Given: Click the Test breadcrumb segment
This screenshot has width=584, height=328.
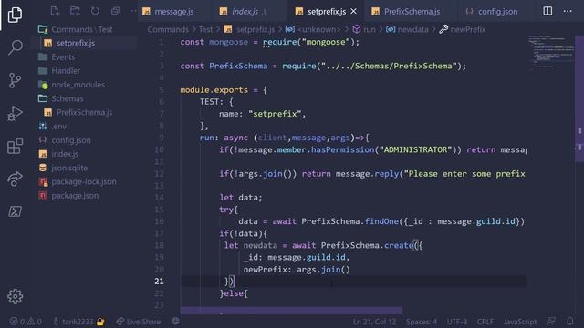Looking at the screenshot, I should coord(205,29).
